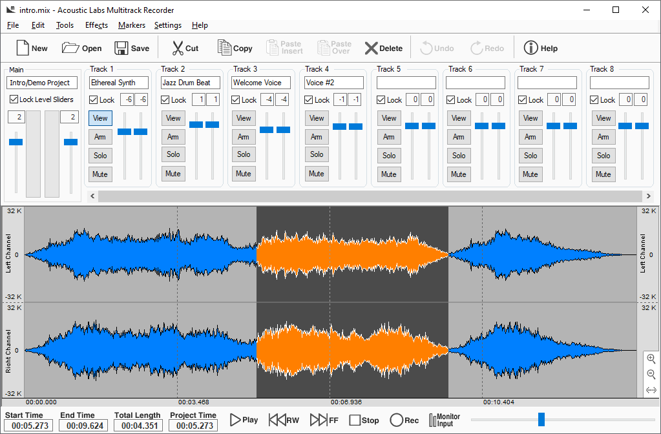
Task: Uncheck the Lock box on Track 1
Action: point(94,100)
